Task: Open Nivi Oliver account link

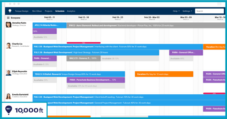Action: (x=37, y=11)
